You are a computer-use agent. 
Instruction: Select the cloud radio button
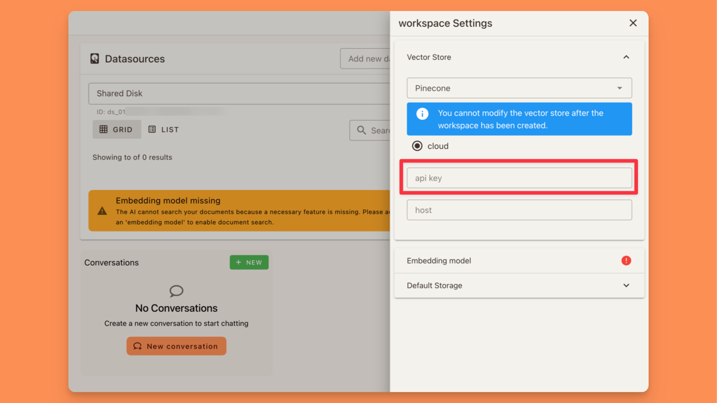click(417, 146)
